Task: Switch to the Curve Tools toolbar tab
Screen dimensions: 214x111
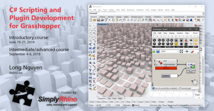Action: tap(168, 17)
